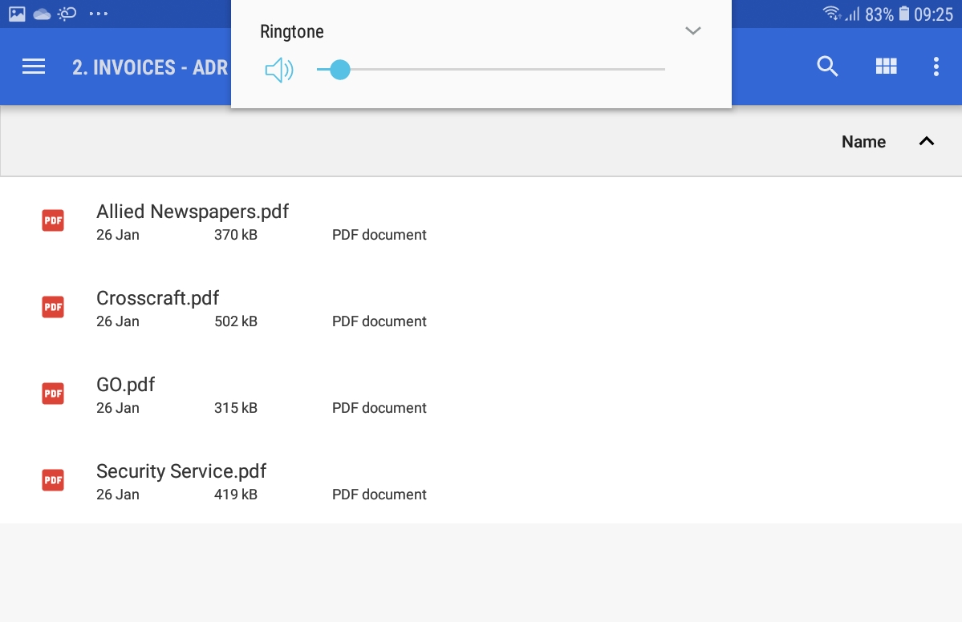Open the three-dot overflow menu

[936, 67]
